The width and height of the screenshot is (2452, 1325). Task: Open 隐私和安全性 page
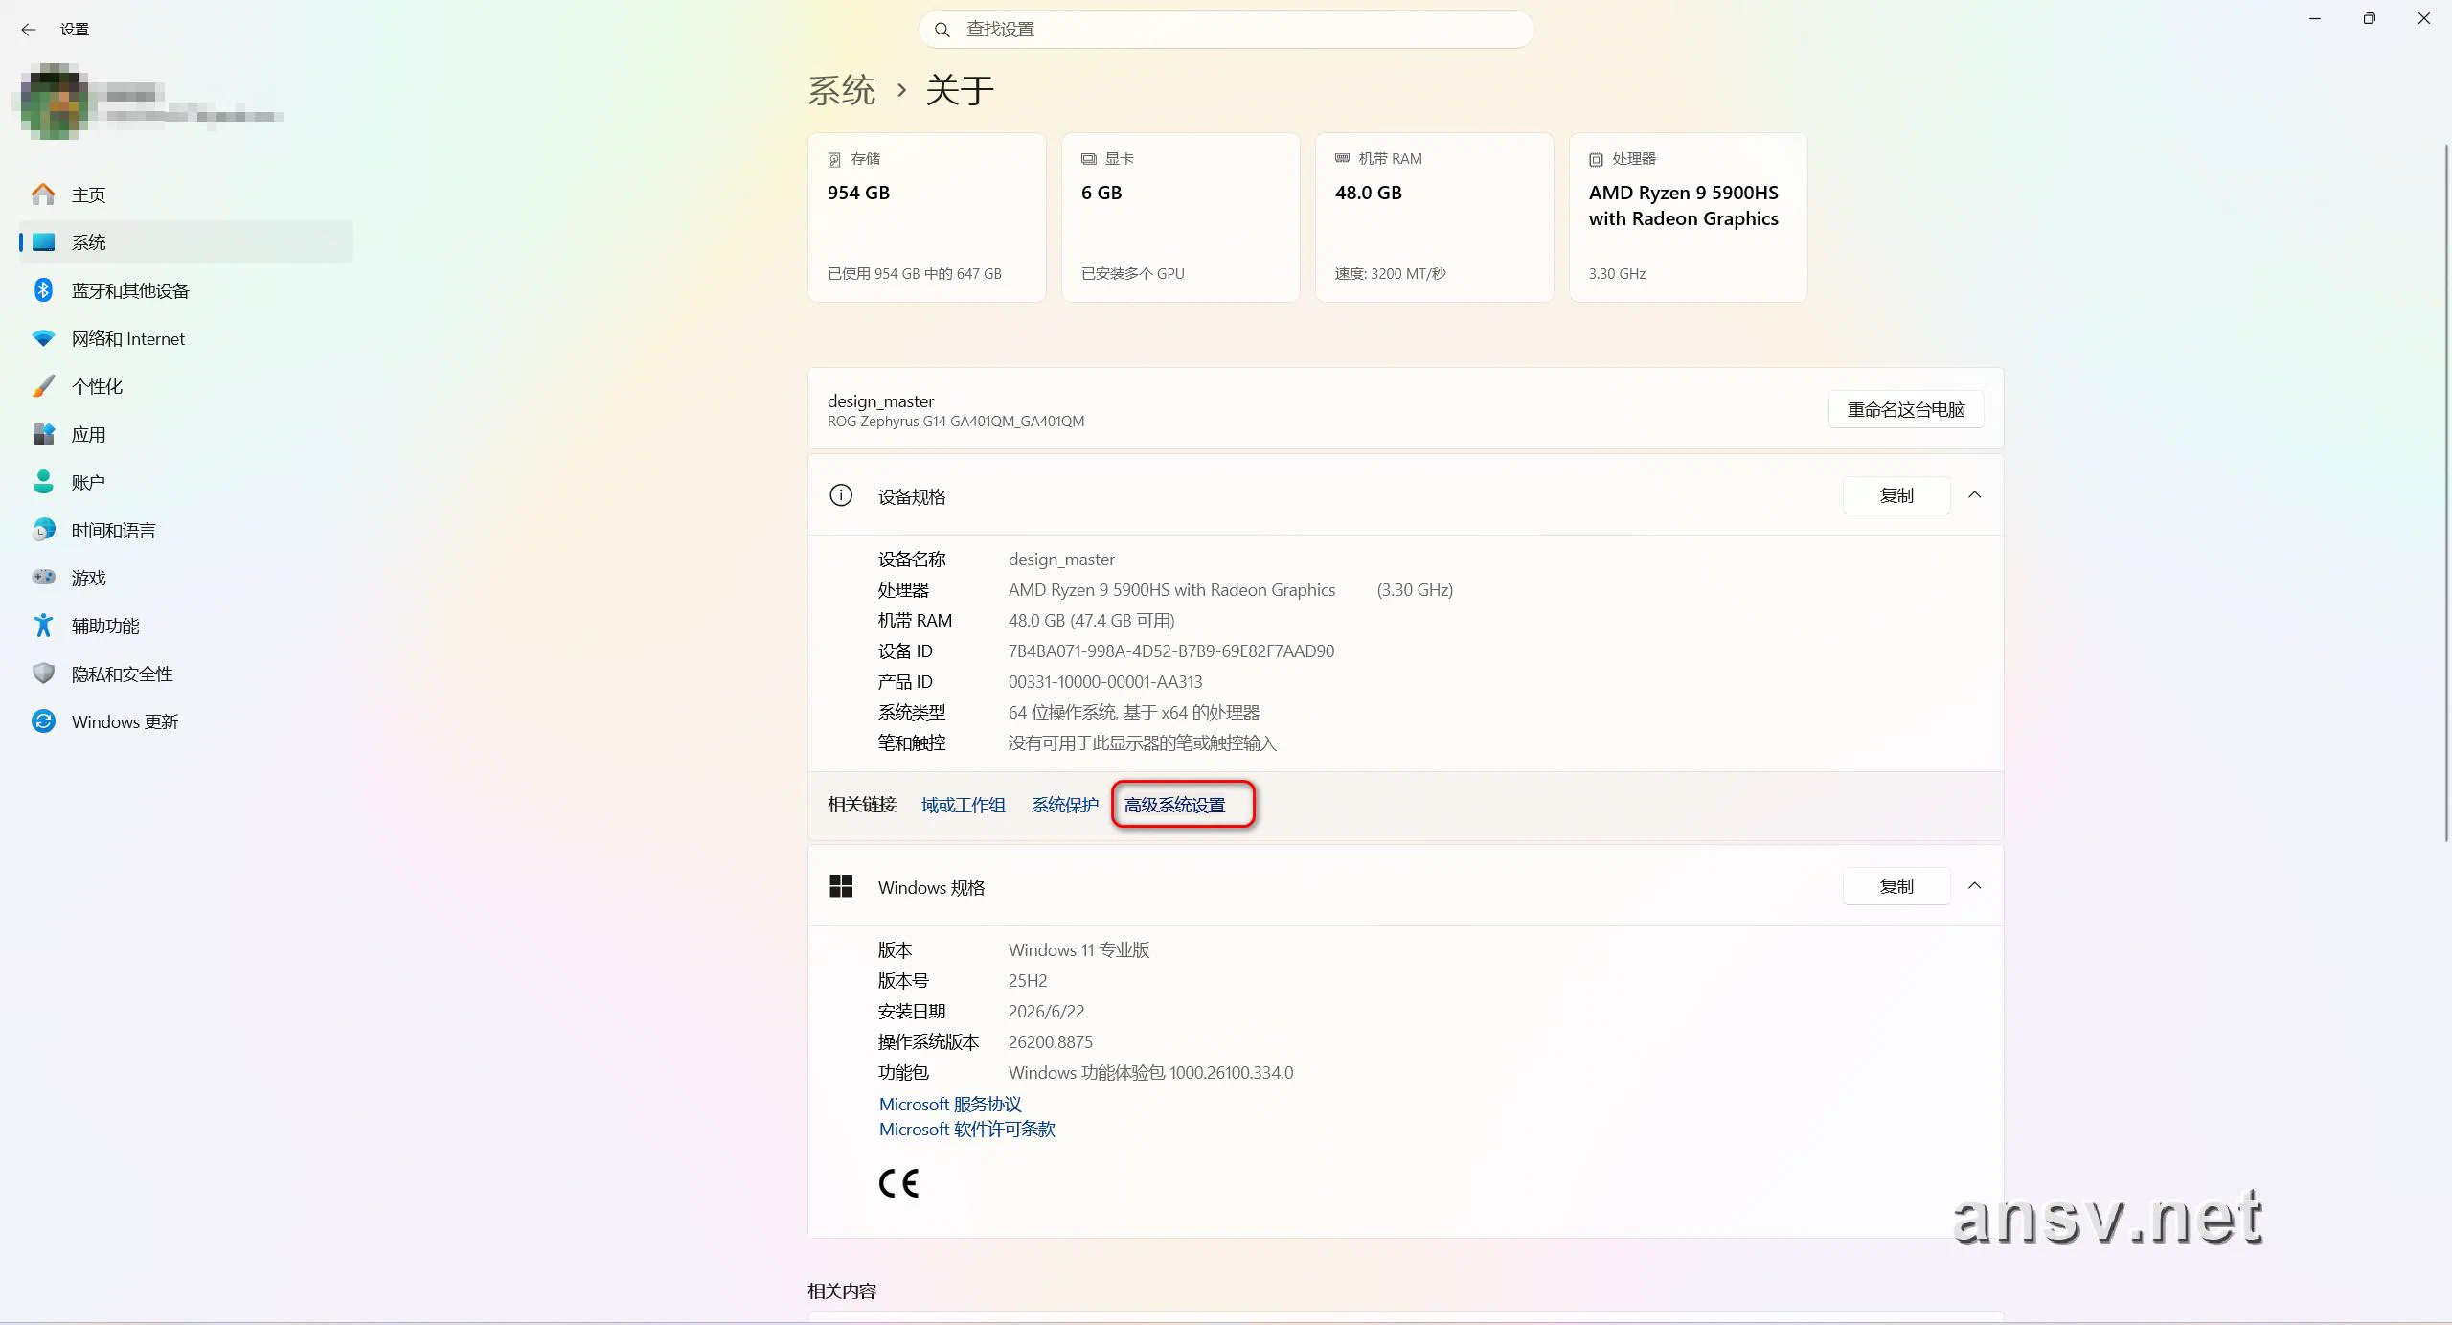[186, 674]
